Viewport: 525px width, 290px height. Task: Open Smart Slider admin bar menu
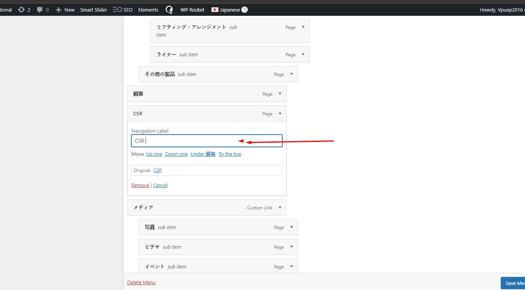coord(94,10)
